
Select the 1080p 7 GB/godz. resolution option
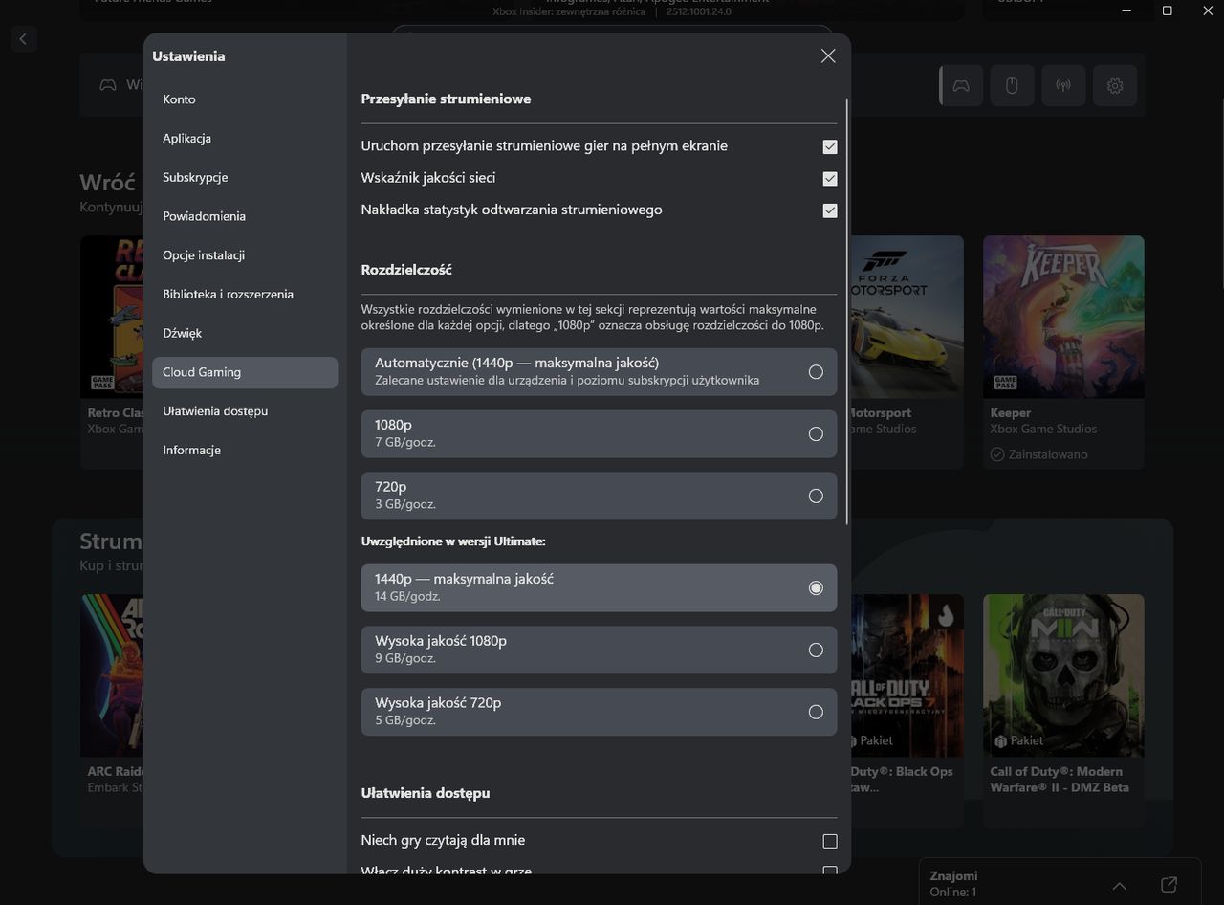click(x=816, y=434)
